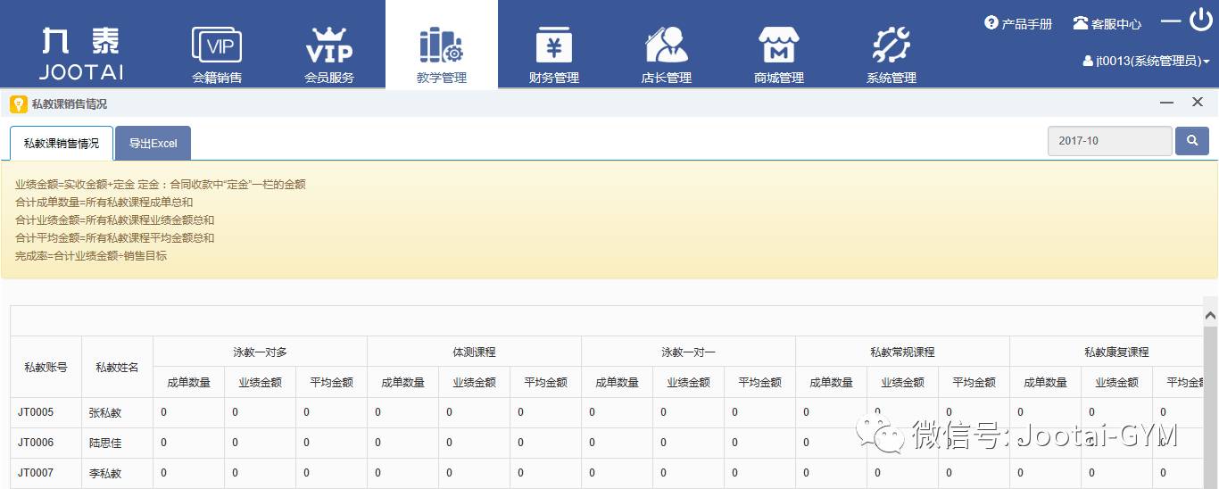This screenshot has height=489, width=1219.
Task: Click the 导出Excel tab button
Action: click(x=153, y=143)
